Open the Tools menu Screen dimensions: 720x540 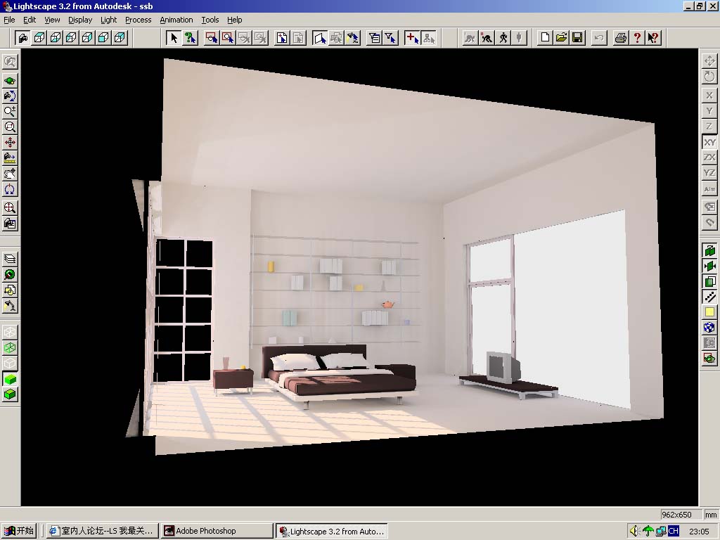[210, 20]
